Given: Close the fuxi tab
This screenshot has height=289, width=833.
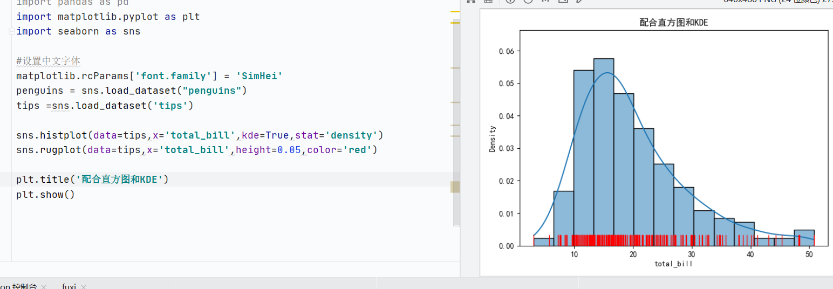Looking at the screenshot, I should pyautogui.click(x=84, y=287).
